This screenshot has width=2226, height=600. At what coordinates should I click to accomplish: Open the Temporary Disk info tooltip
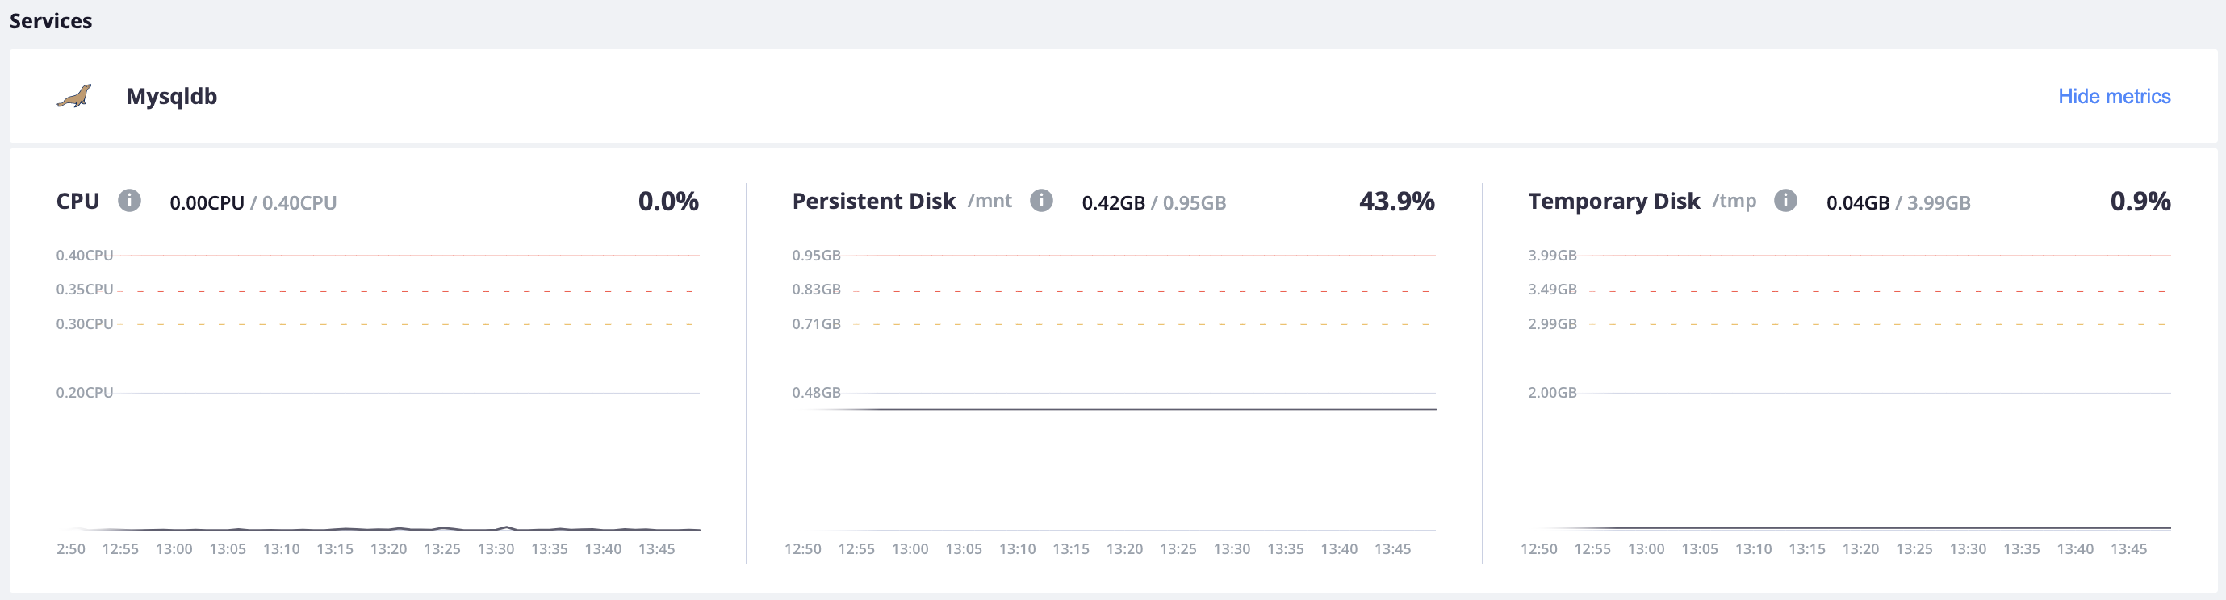[x=1785, y=200]
